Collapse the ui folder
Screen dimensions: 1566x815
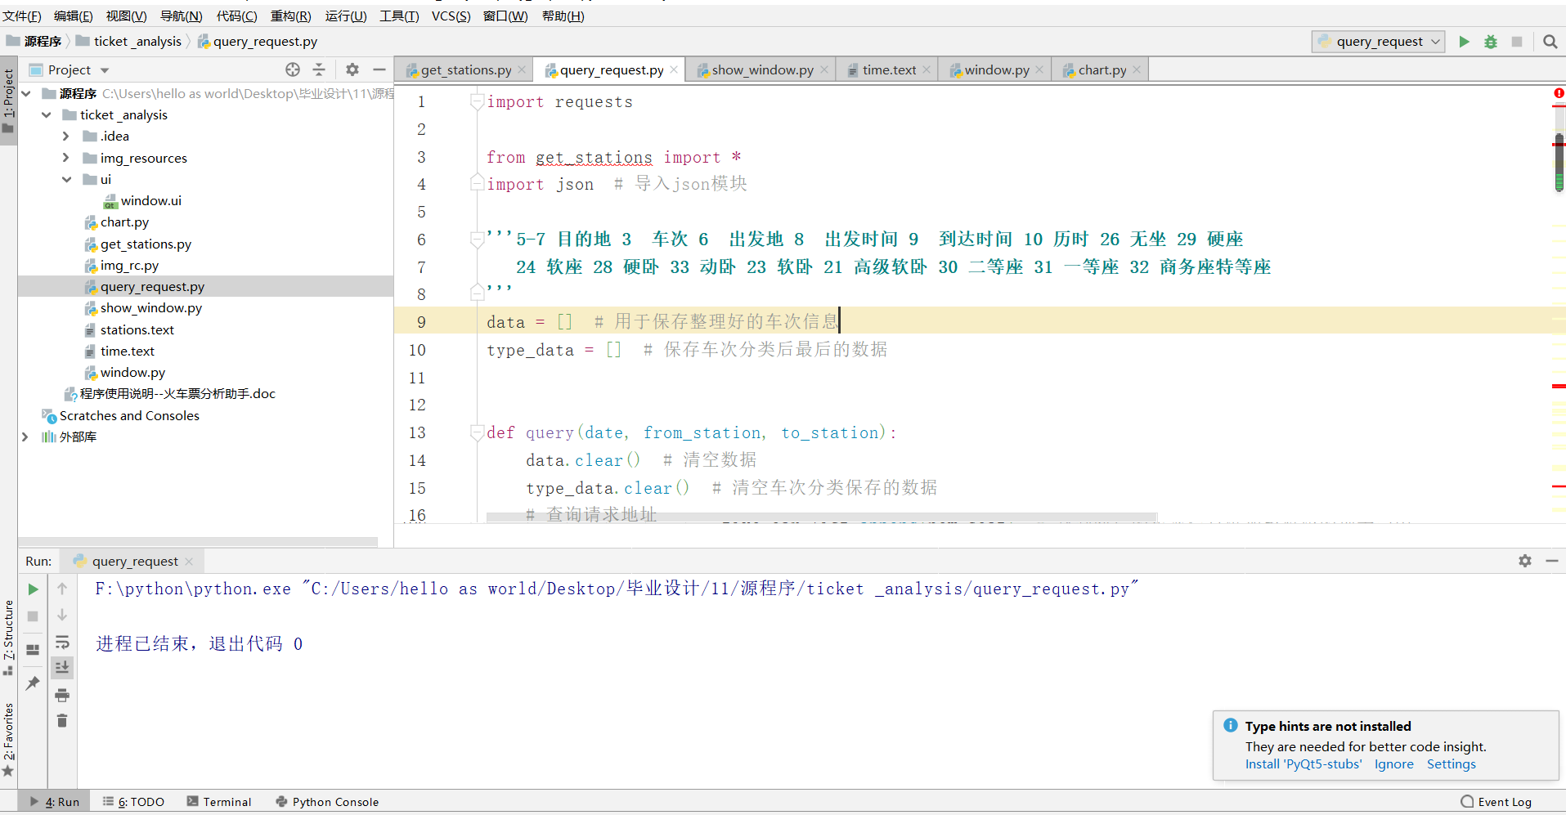[66, 179]
